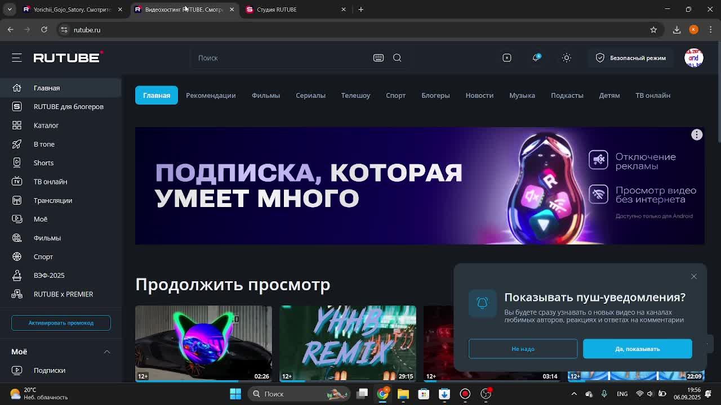The width and height of the screenshot is (721, 405).
Task: Click the Поиск search input field
Action: [282, 58]
